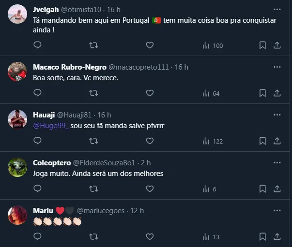Image resolution: width=292 pixels, height=247 pixels.
Task: Open Marlu's tweet via the 12 h timestamp
Action: coord(137,211)
